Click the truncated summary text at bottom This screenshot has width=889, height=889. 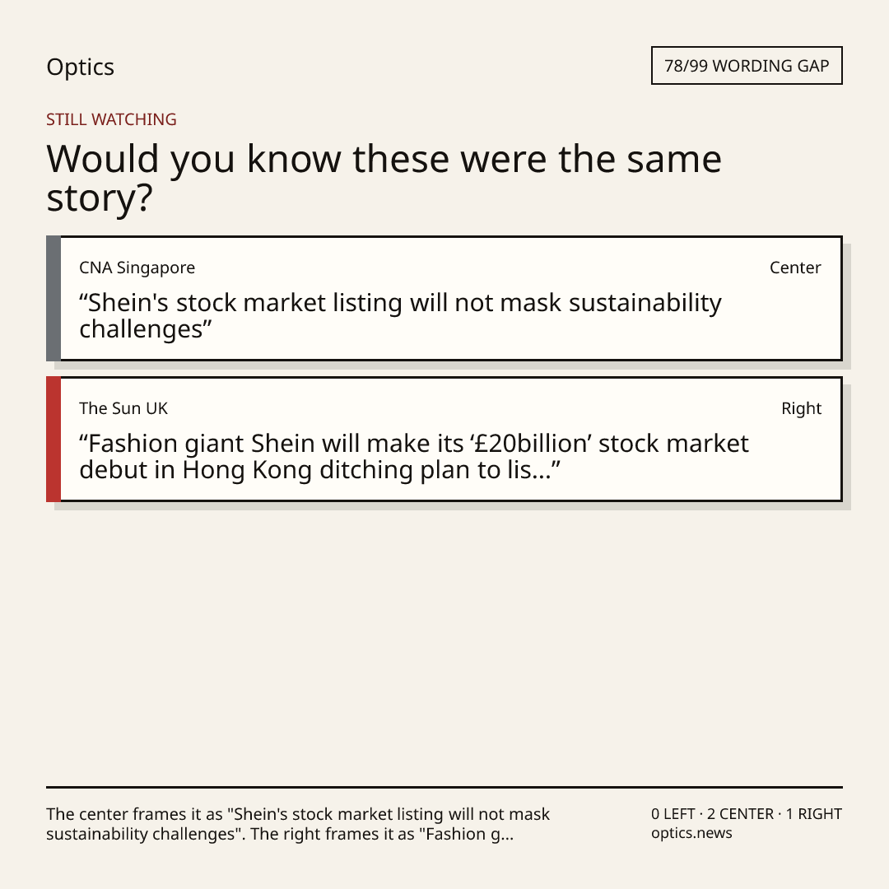tap(298, 824)
